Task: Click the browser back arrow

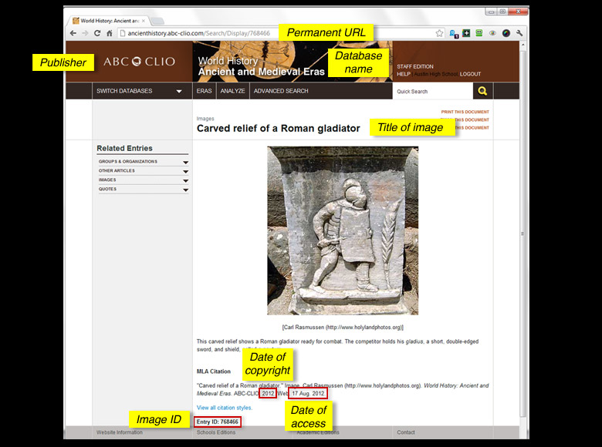Action: tap(73, 33)
